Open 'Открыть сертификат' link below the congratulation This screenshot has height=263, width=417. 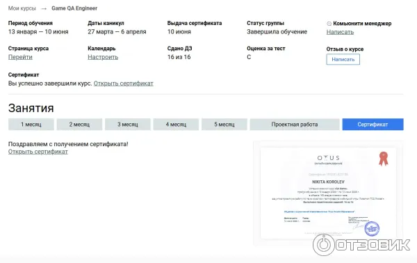coord(38,152)
